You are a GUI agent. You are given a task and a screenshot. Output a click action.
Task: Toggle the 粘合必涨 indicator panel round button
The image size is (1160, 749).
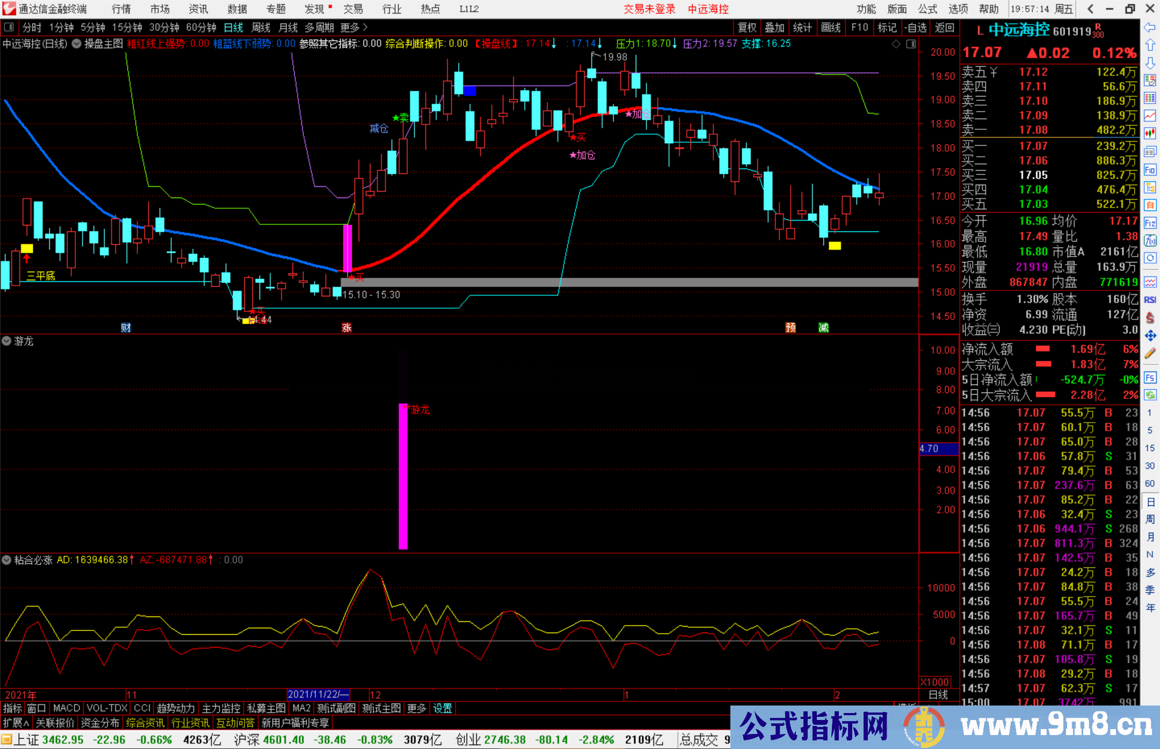pyautogui.click(x=6, y=560)
